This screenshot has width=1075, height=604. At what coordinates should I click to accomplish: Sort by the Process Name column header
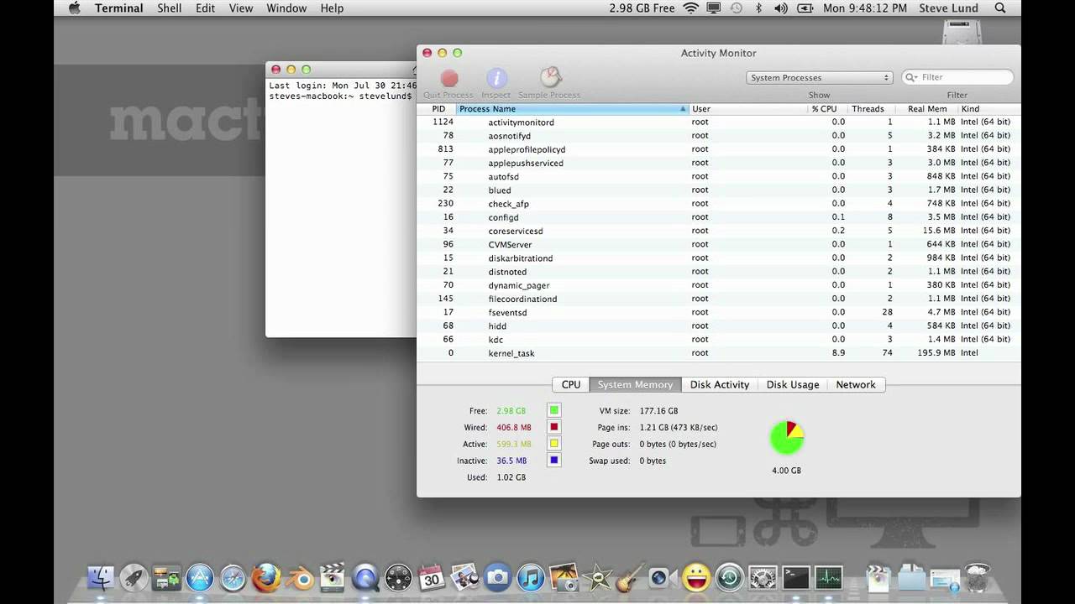tap(573, 109)
